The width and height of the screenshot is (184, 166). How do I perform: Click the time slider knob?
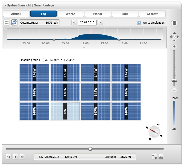pyautogui.click(x=90, y=149)
